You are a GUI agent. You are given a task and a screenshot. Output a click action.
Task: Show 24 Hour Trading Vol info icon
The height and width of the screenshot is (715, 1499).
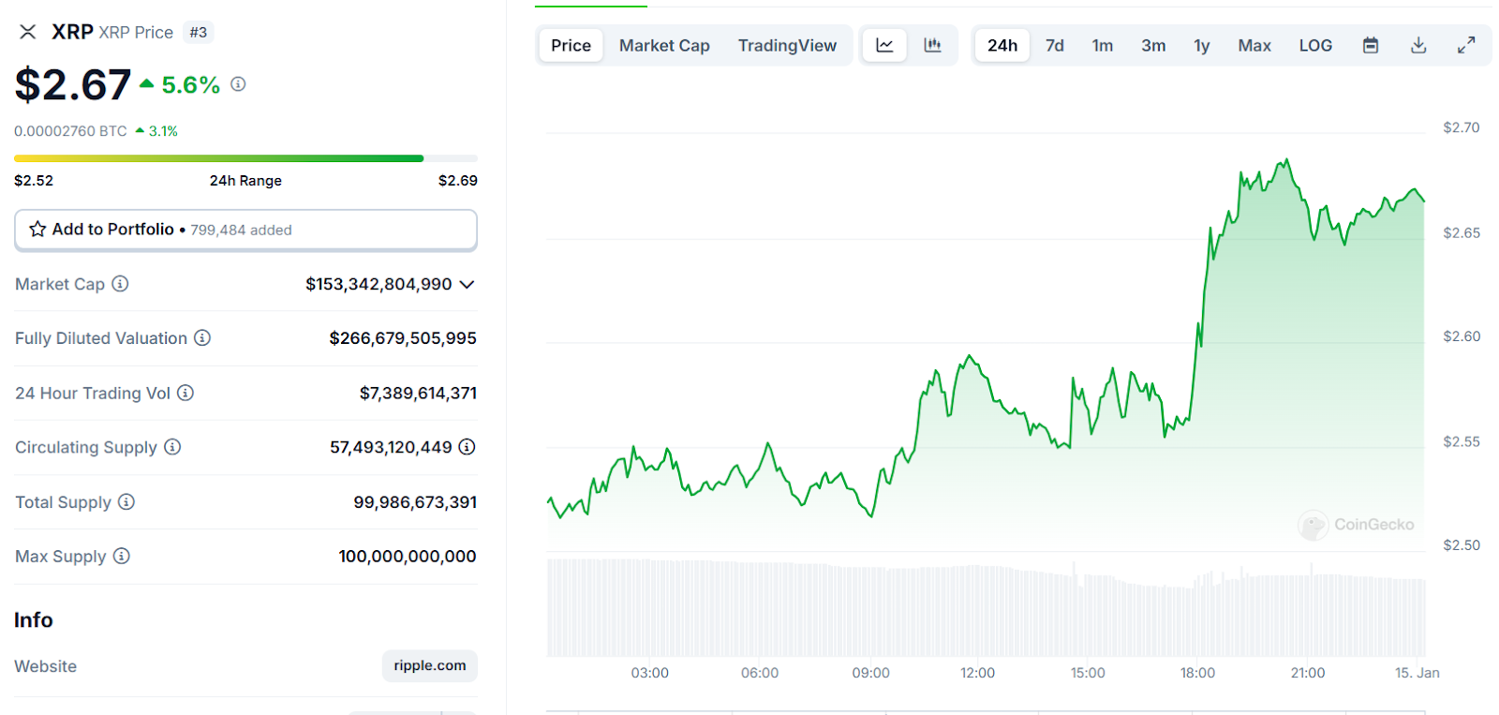coord(186,393)
